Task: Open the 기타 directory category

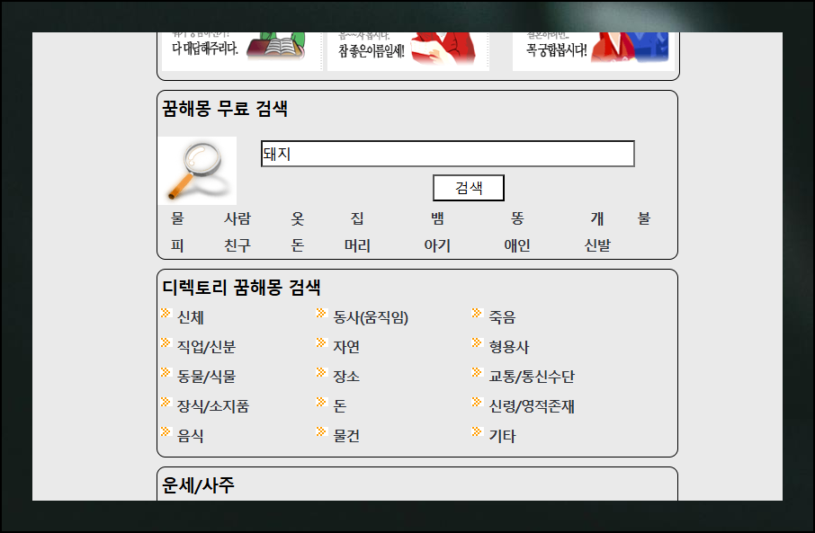Action: pyautogui.click(x=502, y=435)
